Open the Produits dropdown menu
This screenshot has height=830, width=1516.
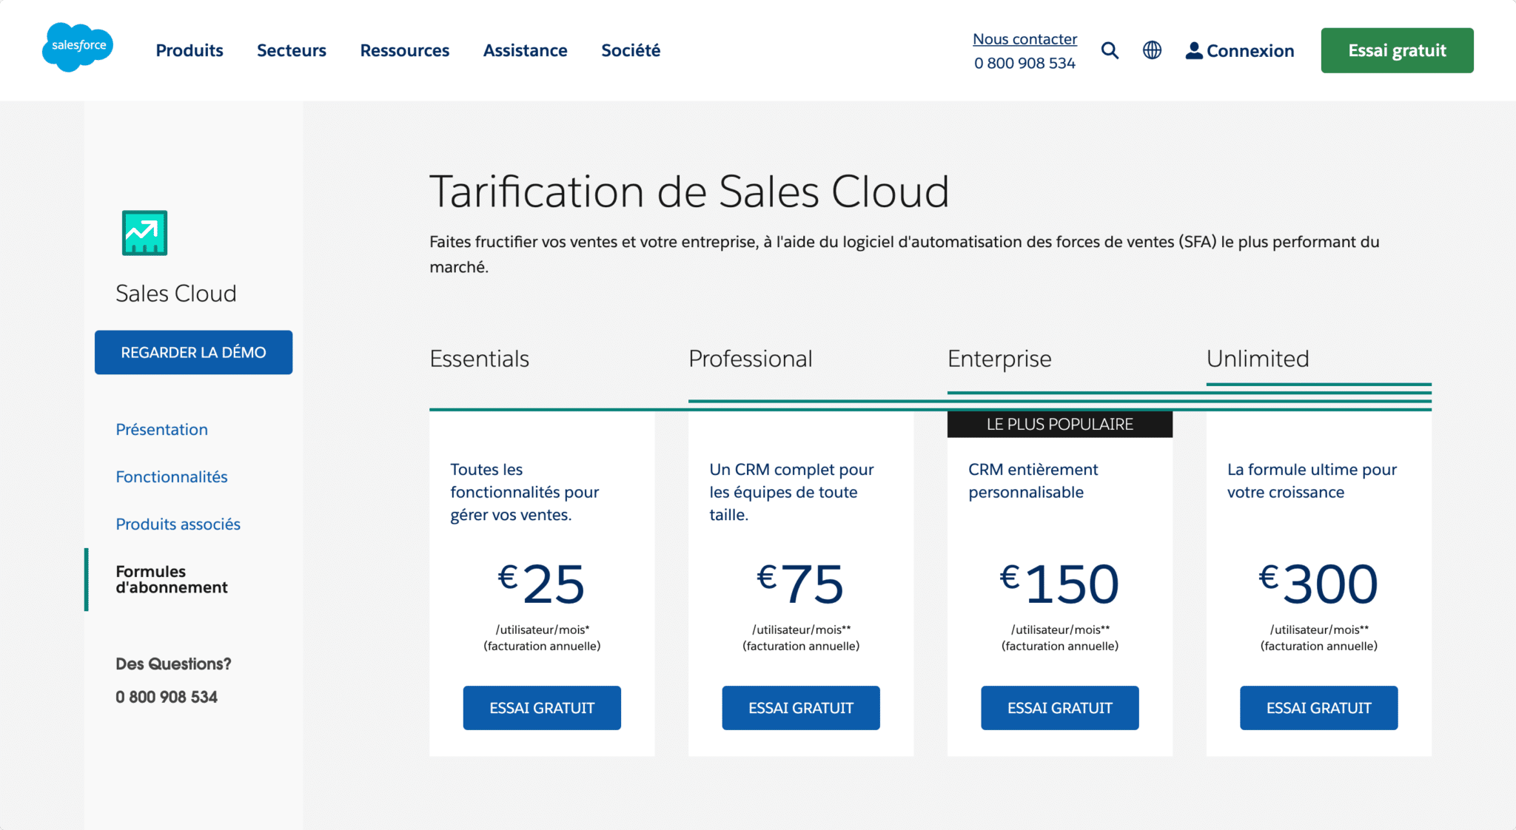[189, 50]
